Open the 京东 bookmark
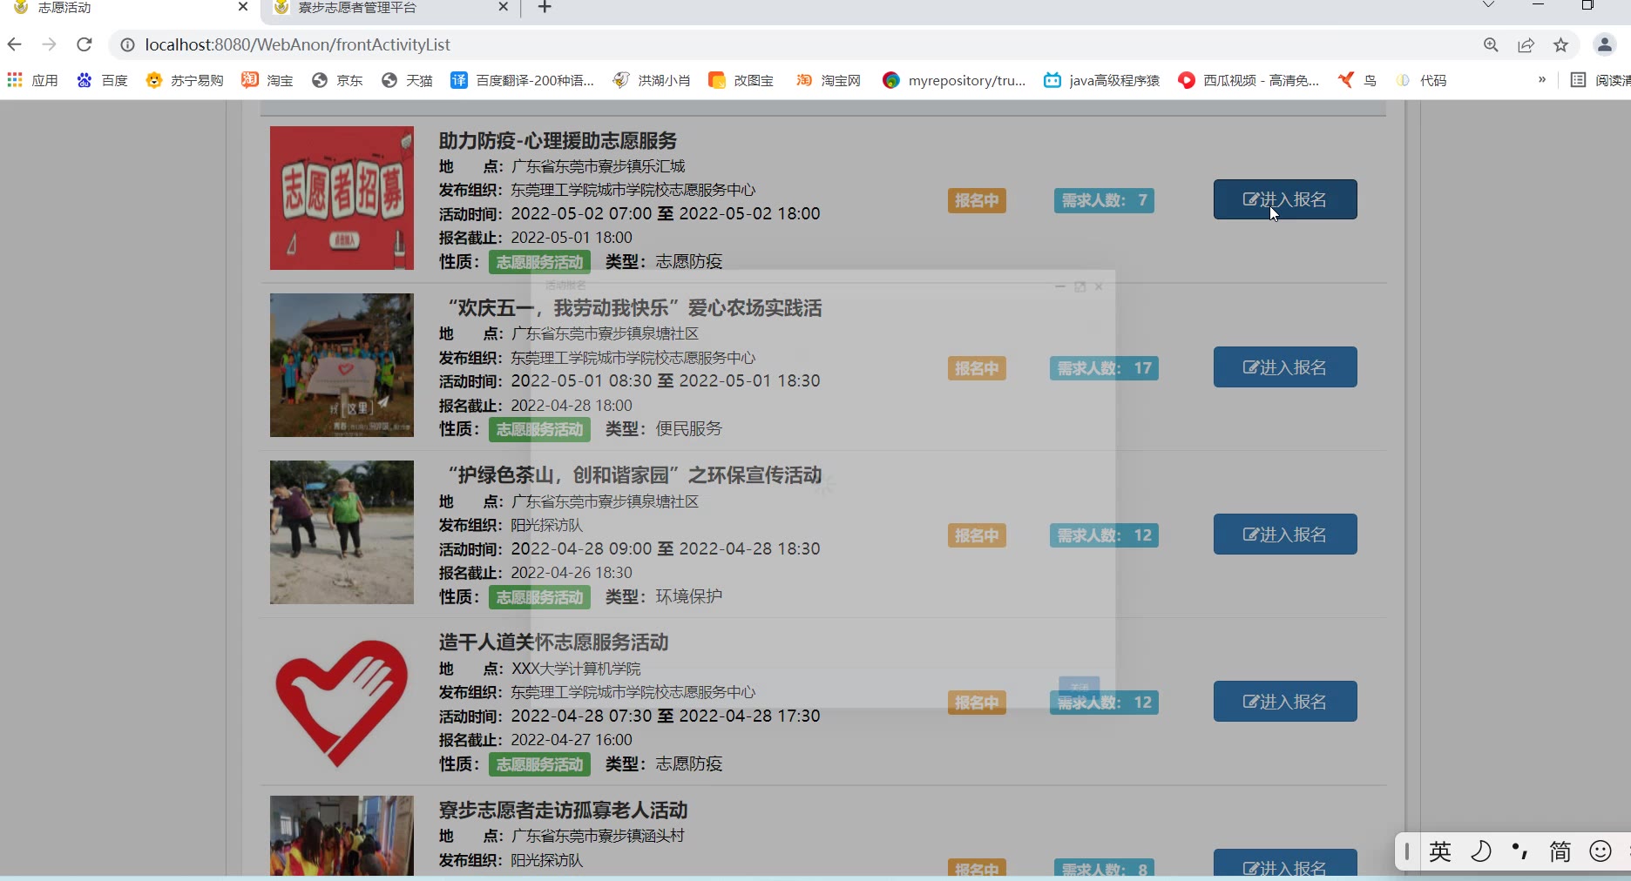 click(337, 80)
